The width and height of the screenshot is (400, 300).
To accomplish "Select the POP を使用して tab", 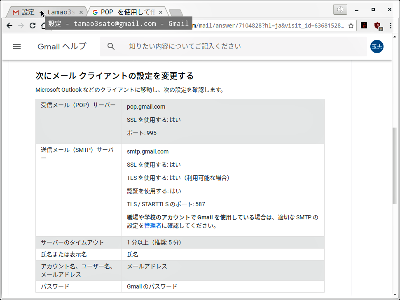I will [x=128, y=12].
